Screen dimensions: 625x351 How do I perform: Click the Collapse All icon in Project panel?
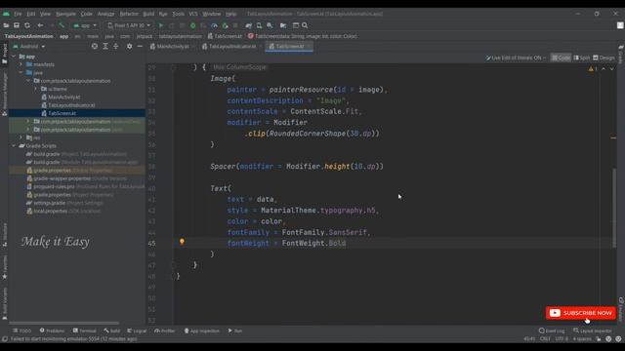(115, 46)
